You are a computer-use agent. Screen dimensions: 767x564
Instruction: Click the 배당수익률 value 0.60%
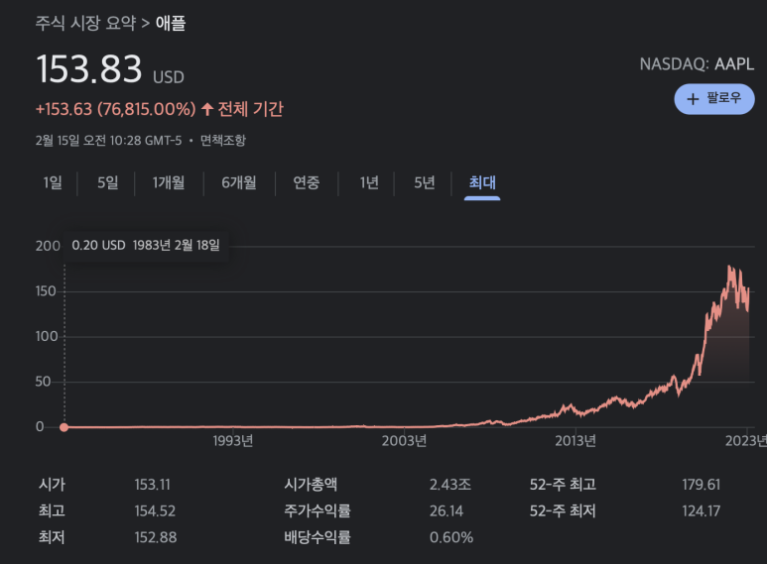(x=451, y=537)
